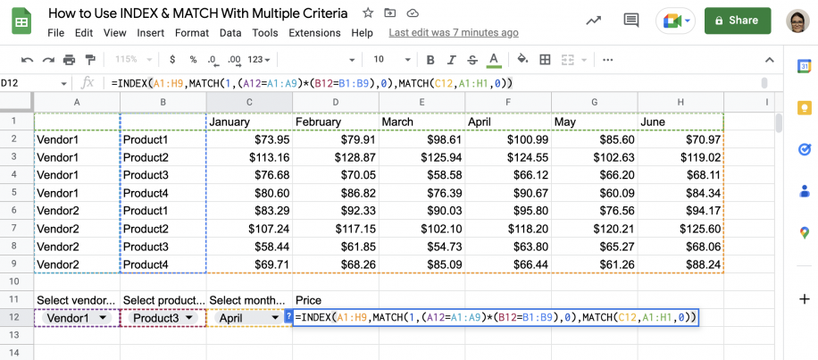
Task: Open last edit version history link
Action: tap(454, 33)
